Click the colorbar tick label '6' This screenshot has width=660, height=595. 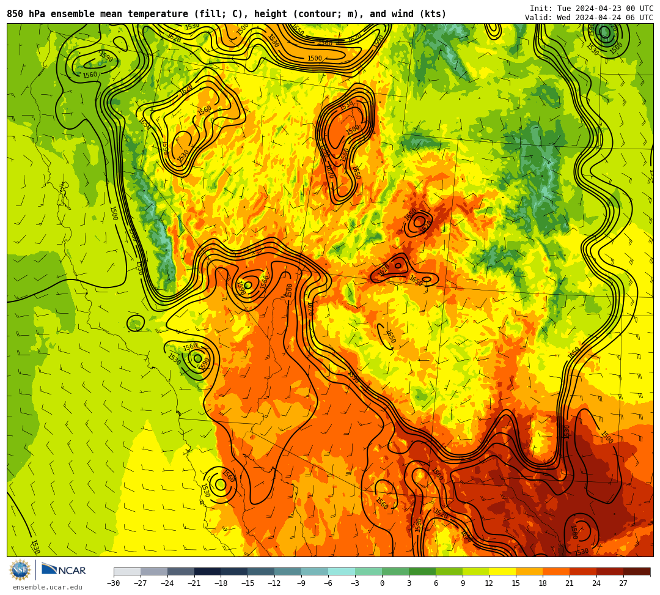[436, 583]
